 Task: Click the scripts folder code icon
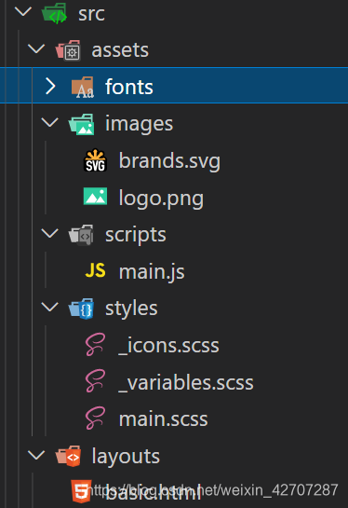81,235
